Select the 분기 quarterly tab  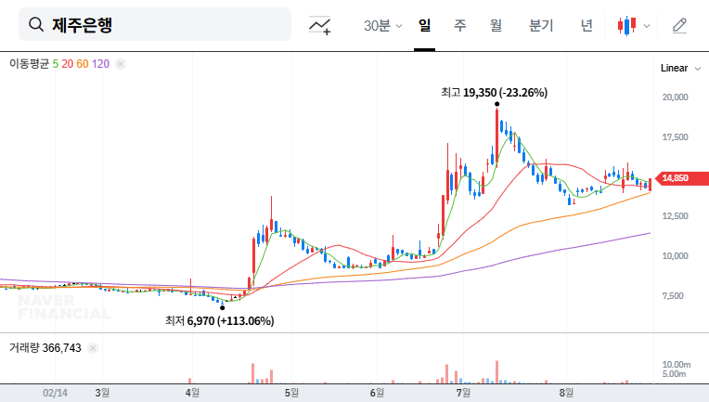540,25
